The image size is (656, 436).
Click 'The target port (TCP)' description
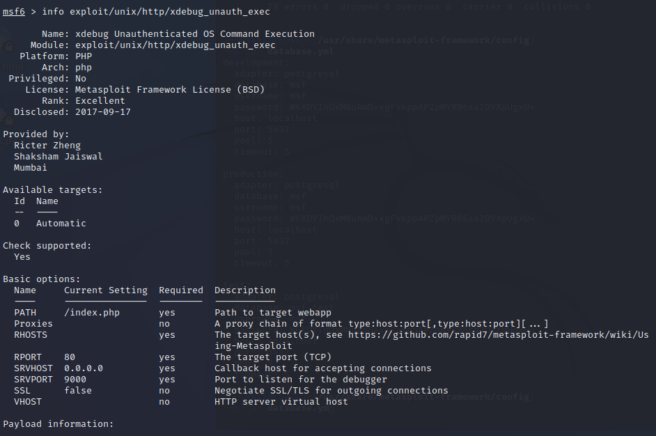click(273, 357)
